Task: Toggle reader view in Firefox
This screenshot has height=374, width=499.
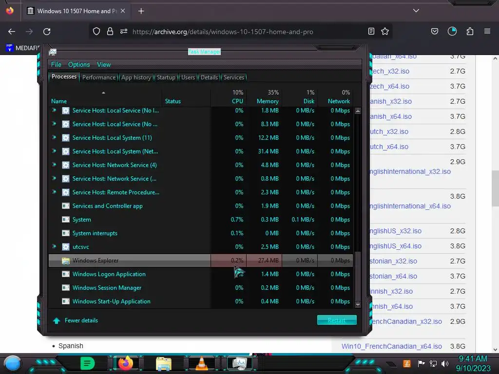Action: 371,31
